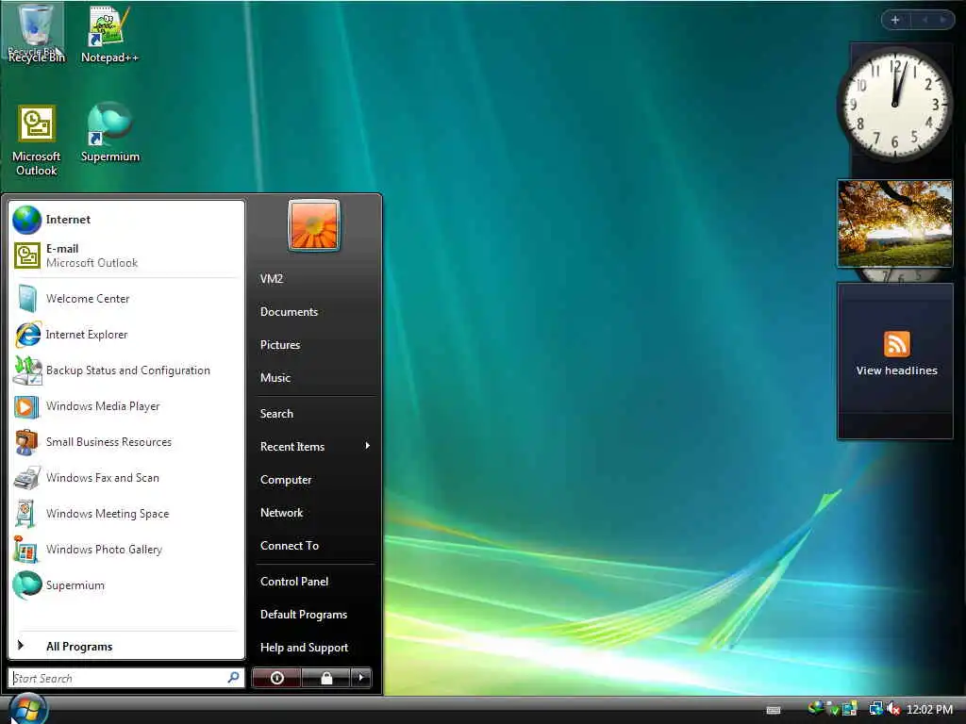Open Documents from Start menu
Screen dimensions: 966x724
pyautogui.click(x=289, y=312)
